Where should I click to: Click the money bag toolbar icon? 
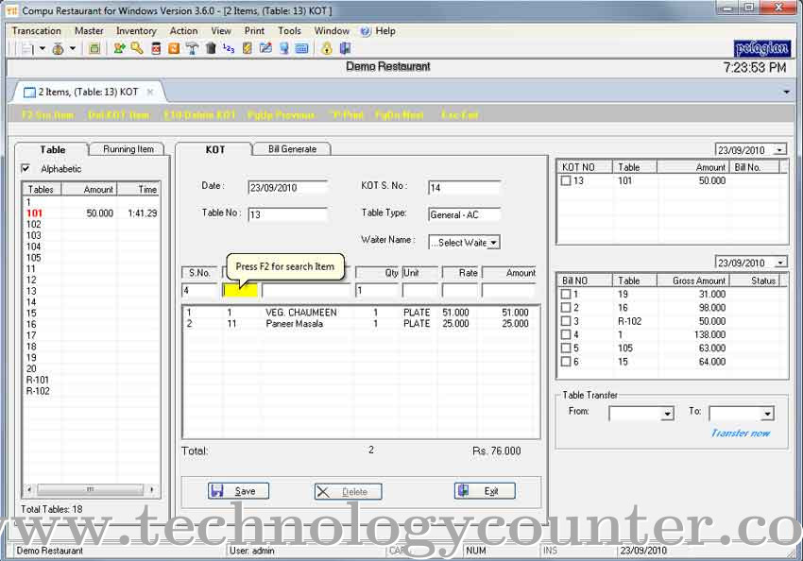[58, 48]
